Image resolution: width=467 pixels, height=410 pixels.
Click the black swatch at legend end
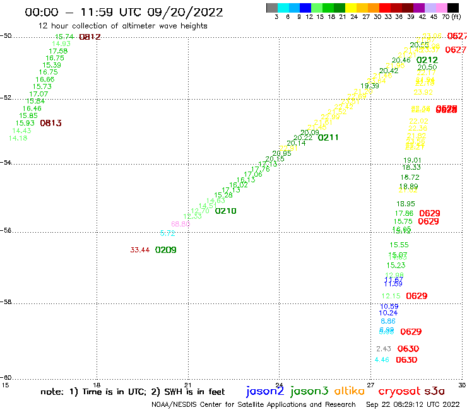tap(452, 8)
